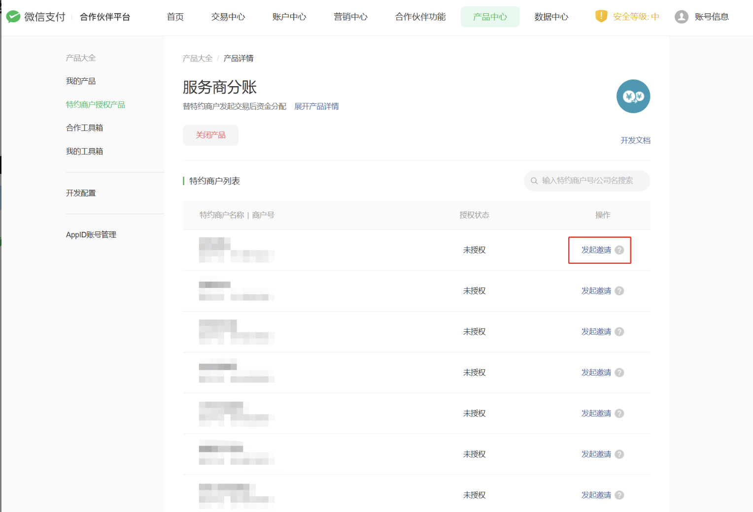The height and width of the screenshot is (512, 753).
Task: Click 发起邀请 in the first merchant row
Action: click(x=596, y=250)
